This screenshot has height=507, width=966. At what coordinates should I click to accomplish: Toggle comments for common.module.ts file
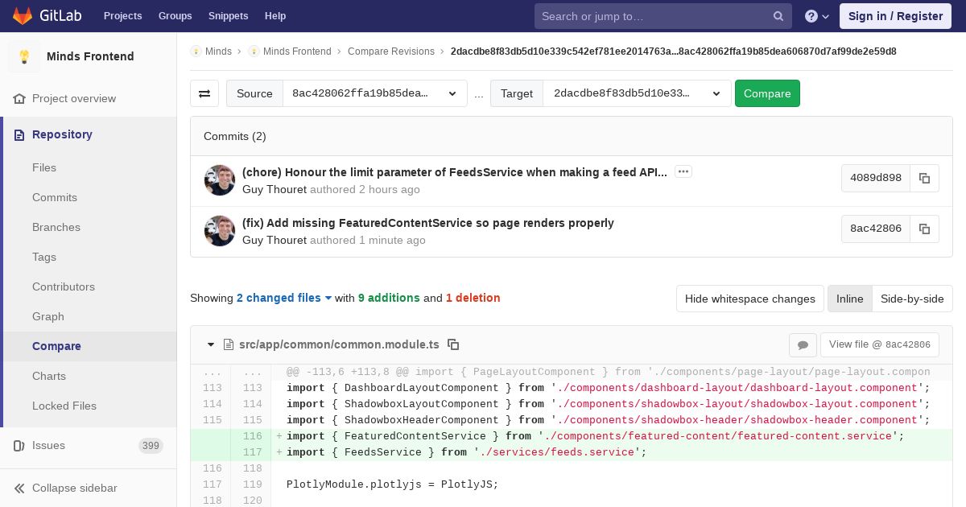803,344
